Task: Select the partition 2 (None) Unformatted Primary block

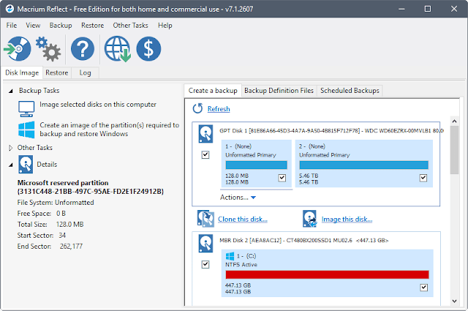Action: coord(364,163)
